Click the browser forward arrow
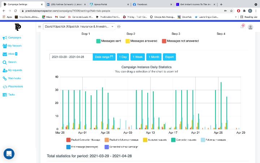The image size is (260, 163). tap(10, 11)
